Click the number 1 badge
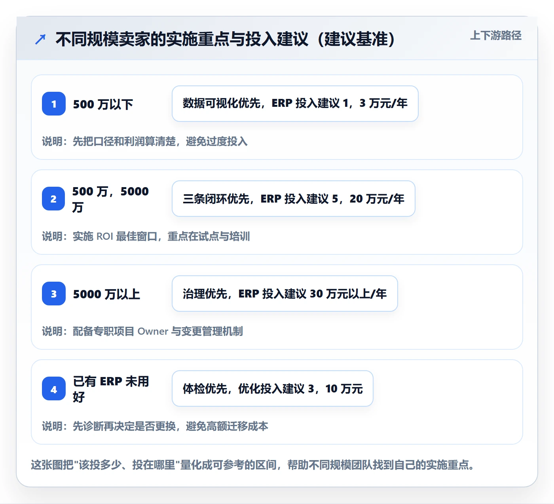Viewport: 554px width, 504px height. pyautogui.click(x=54, y=104)
